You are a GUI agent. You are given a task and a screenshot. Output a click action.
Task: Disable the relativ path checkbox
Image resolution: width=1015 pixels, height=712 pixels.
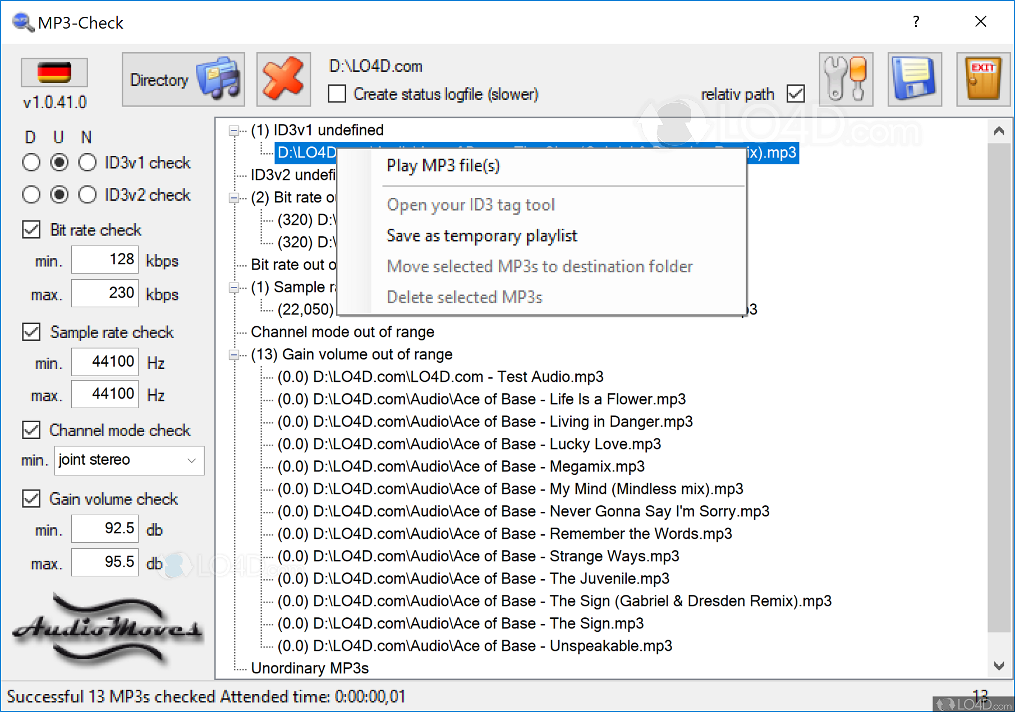(795, 93)
